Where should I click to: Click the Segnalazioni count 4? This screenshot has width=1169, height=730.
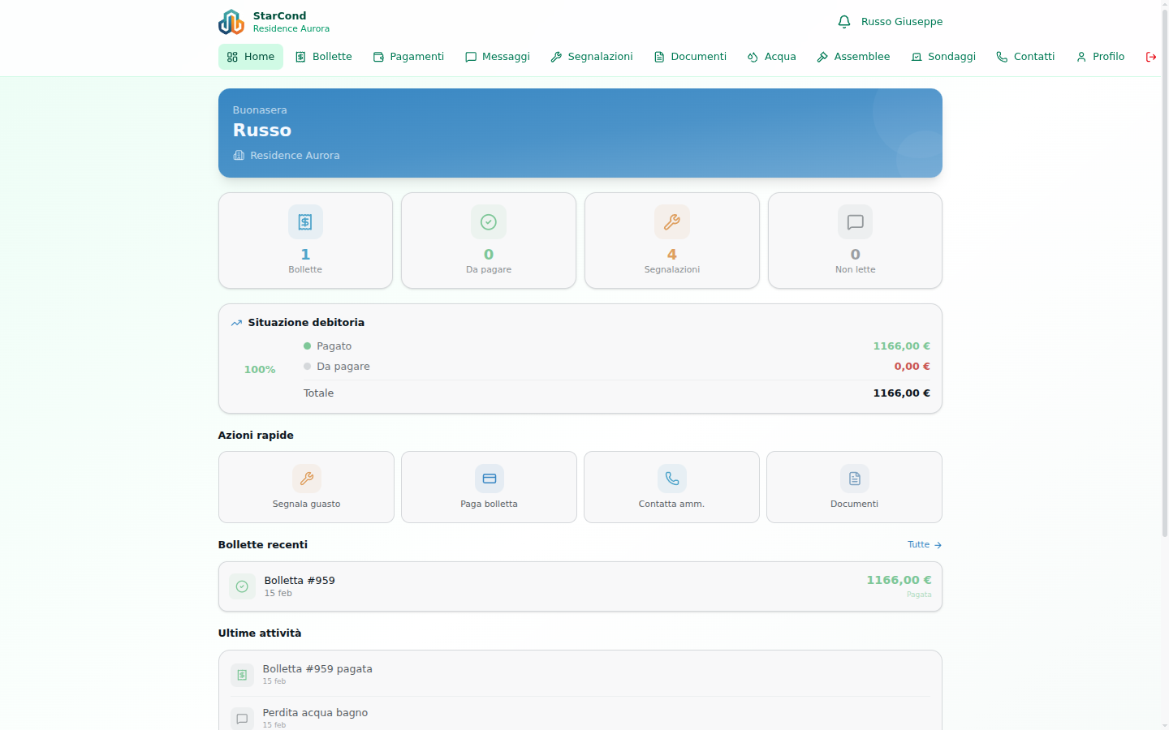[672, 255]
